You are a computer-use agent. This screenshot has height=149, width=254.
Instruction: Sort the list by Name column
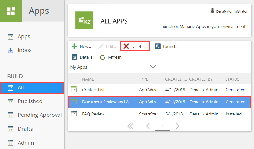tap(88, 79)
